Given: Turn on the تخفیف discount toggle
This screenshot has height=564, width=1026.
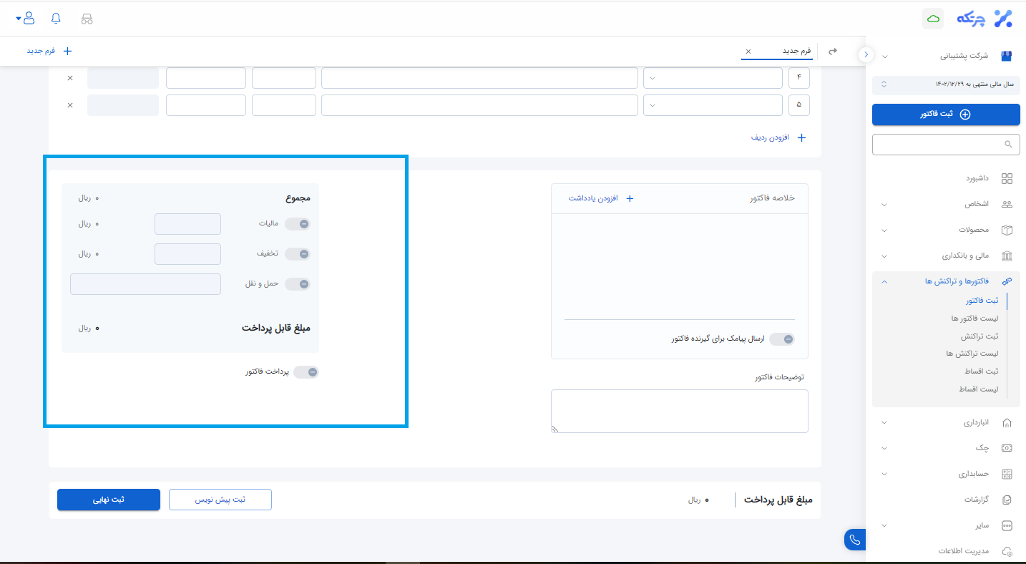Looking at the screenshot, I should pos(298,254).
